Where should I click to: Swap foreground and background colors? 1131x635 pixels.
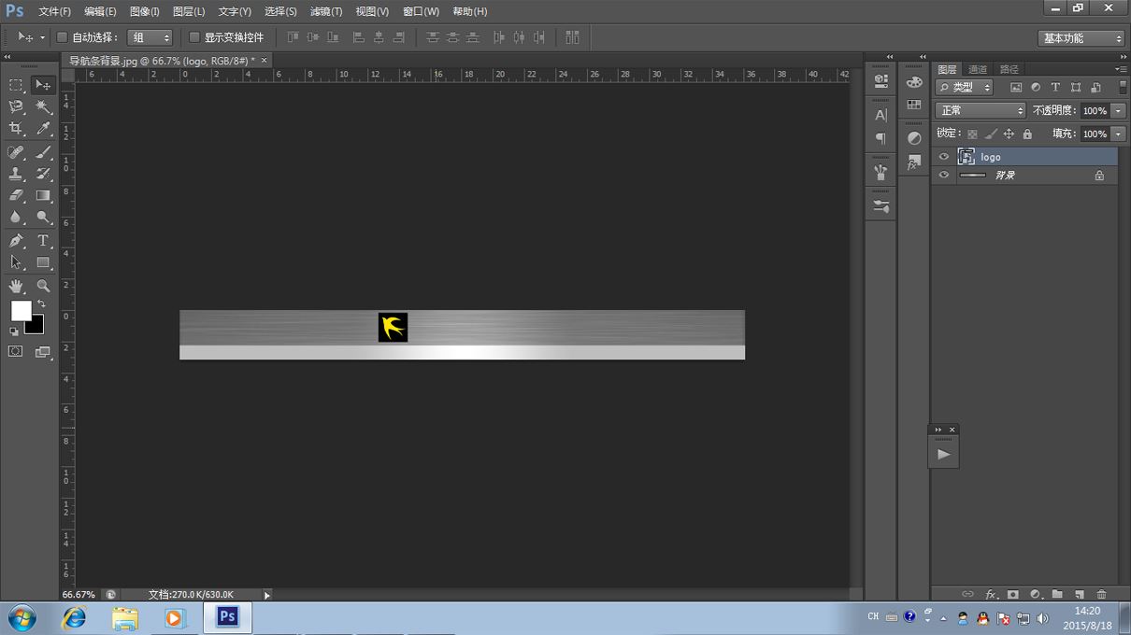pyautogui.click(x=41, y=304)
